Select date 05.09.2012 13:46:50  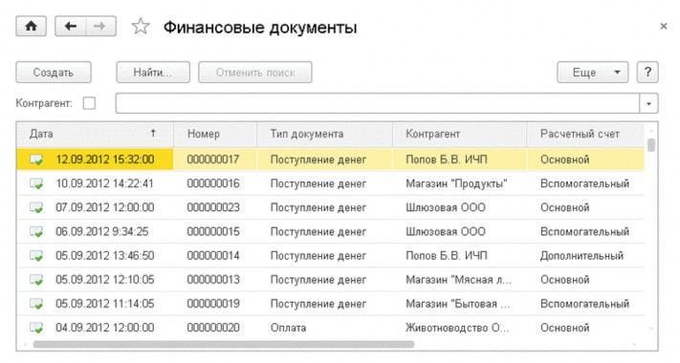point(105,256)
